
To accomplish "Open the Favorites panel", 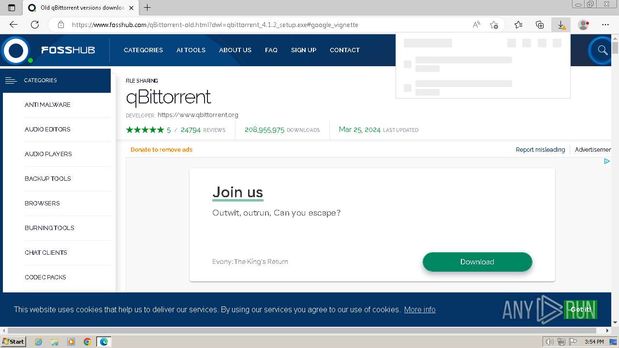I will tap(518, 25).
